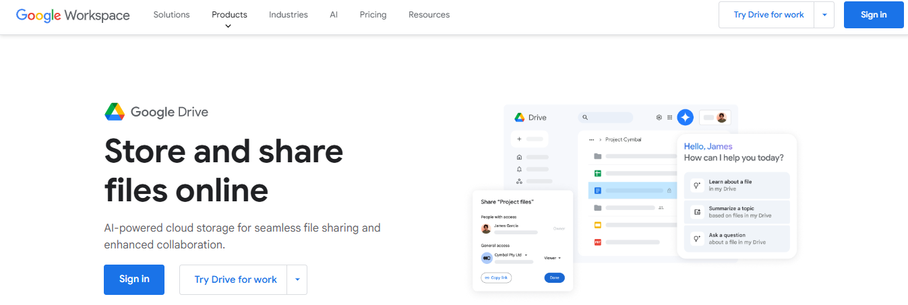Expand the header Try Drive dropdown arrow

(x=824, y=15)
